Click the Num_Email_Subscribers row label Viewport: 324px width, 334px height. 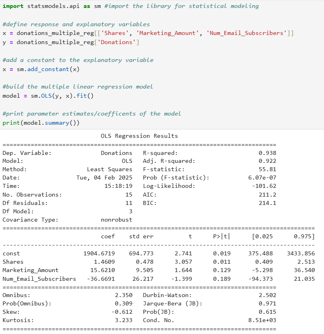click(x=39, y=279)
